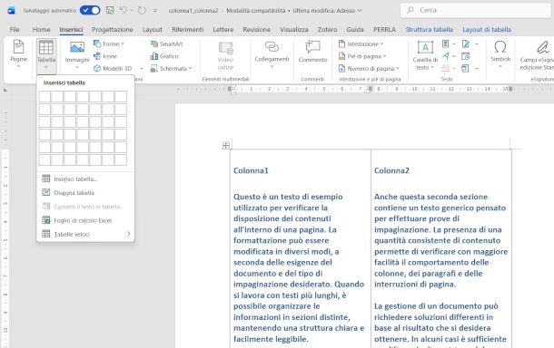
Task: Expand the Ultima modifica dropdown in title
Action: tap(360, 11)
